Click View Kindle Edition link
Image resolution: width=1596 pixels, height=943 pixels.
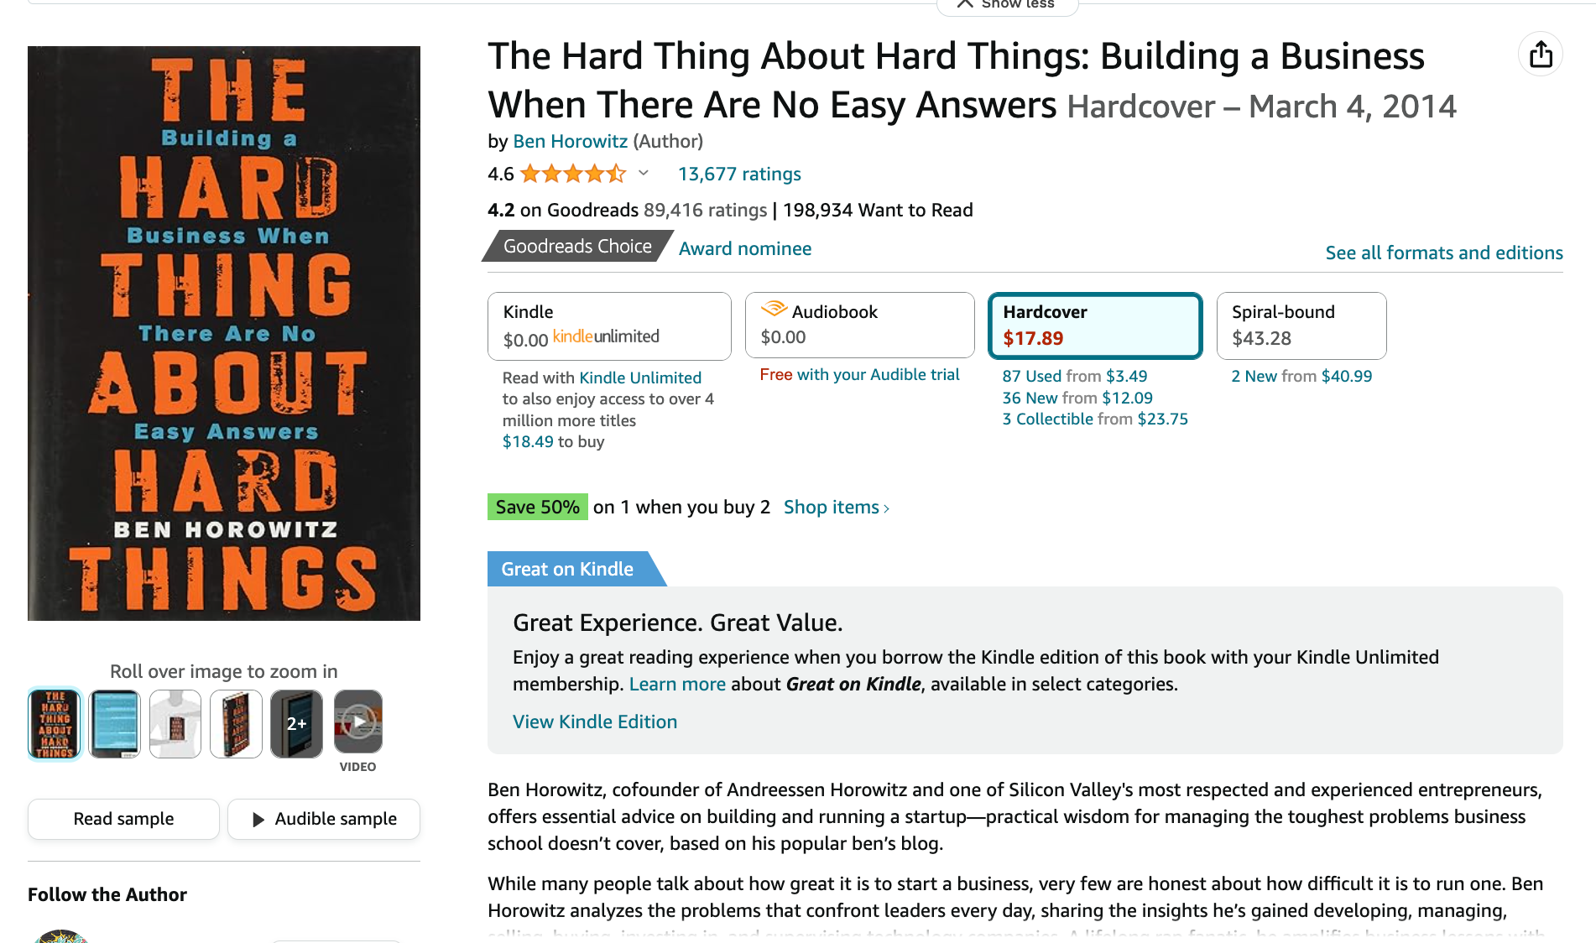point(595,722)
